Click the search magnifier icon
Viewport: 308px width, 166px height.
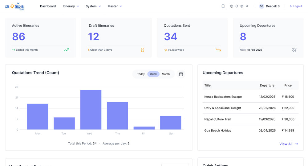(x=247, y=6)
